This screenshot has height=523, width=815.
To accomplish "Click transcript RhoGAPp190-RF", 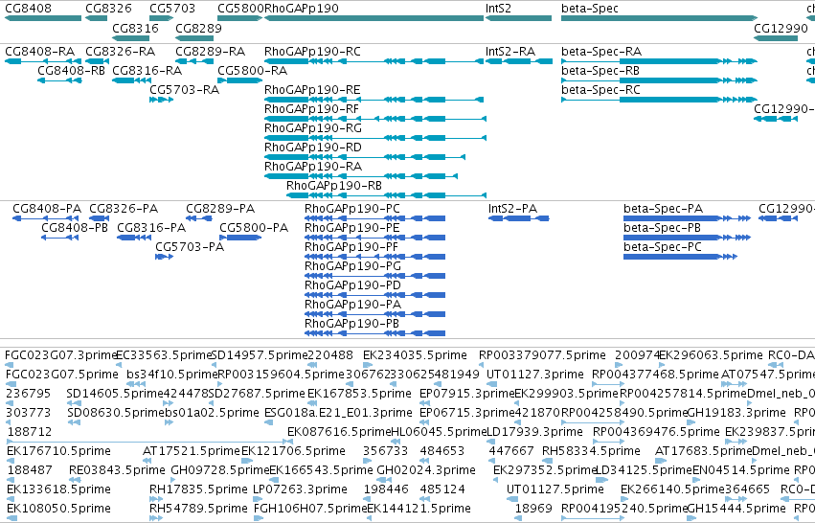I will pos(375,119).
